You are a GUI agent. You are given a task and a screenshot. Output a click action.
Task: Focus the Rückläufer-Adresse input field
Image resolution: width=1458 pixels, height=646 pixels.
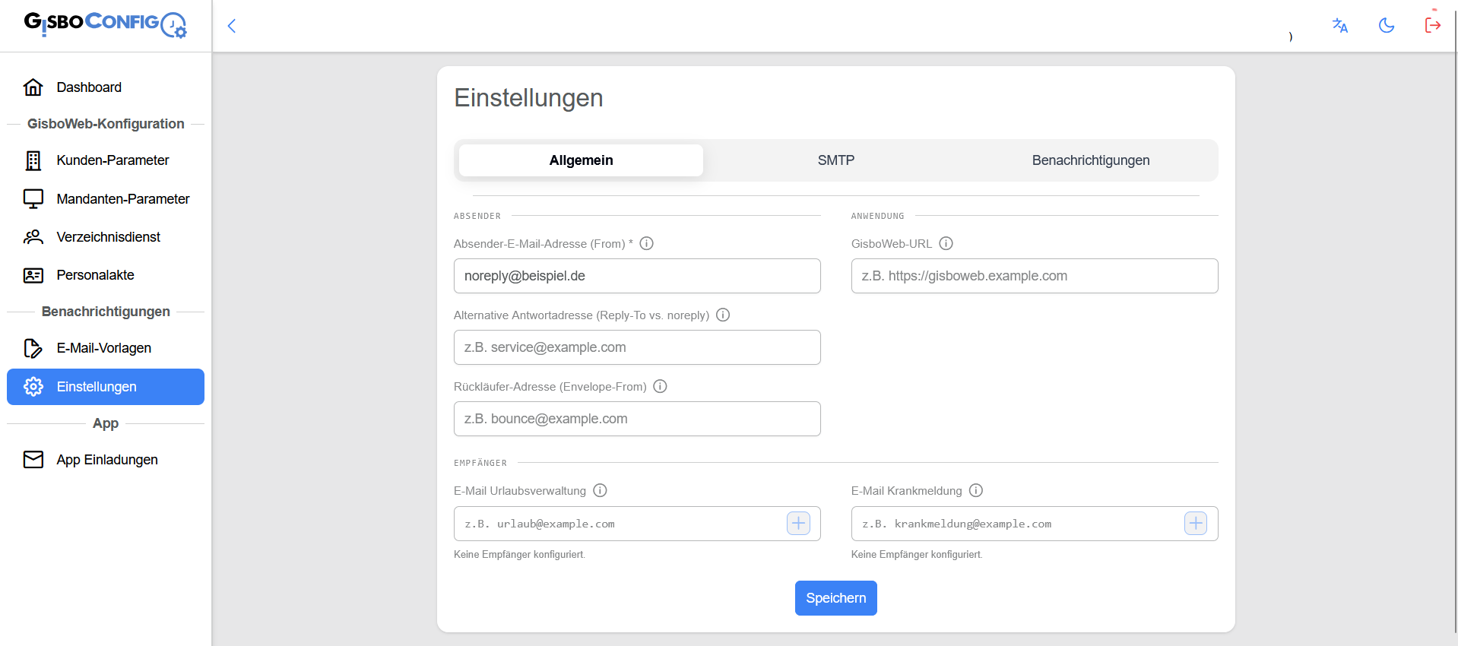point(637,419)
